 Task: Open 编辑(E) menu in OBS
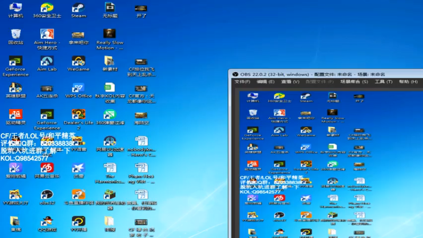(x=265, y=81)
